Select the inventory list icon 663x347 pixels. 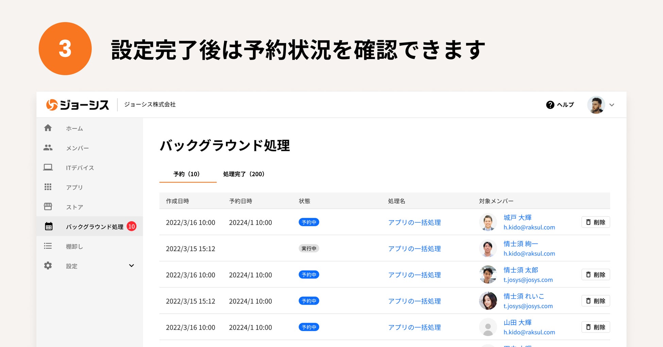coord(48,246)
